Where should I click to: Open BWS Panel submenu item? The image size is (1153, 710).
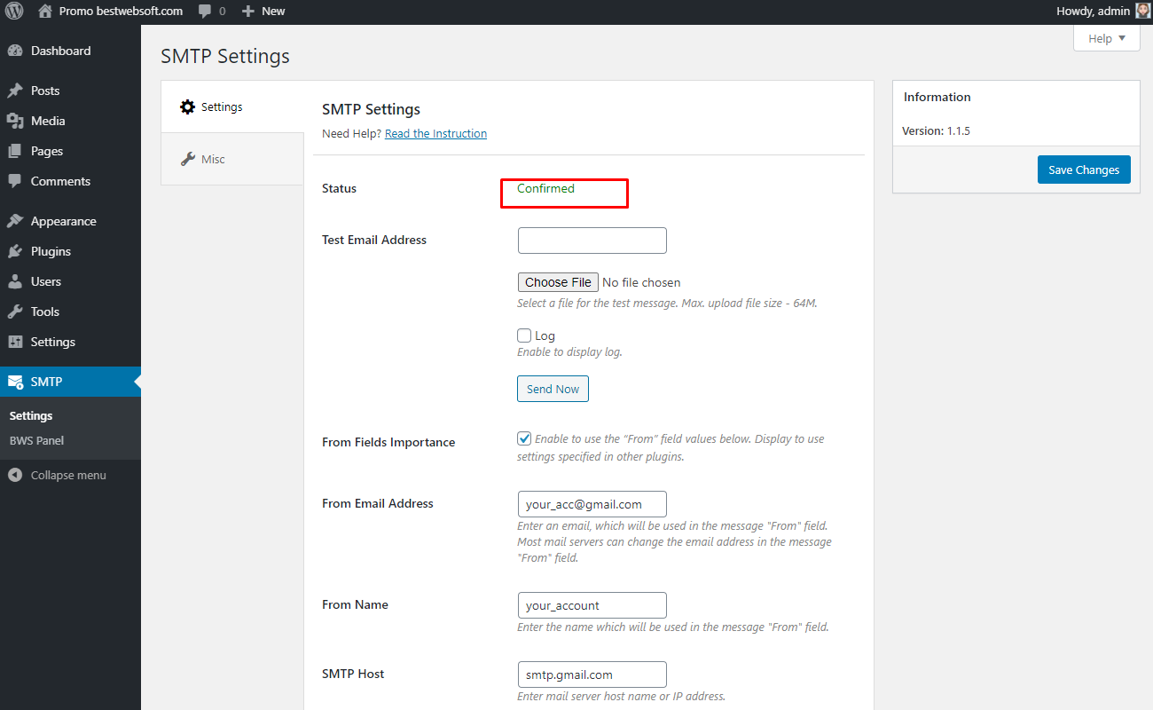[36, 440]
